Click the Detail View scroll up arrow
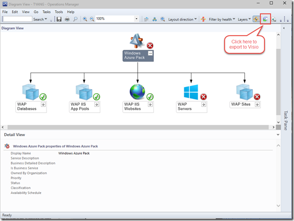 tap(278, 145)
